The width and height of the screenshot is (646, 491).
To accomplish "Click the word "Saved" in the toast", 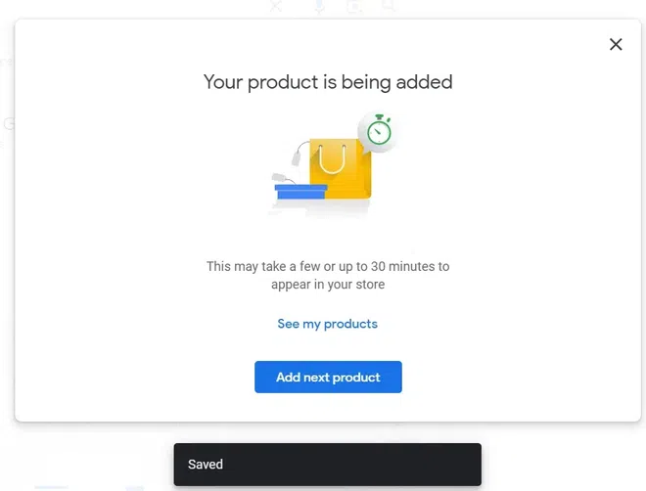I will [206, 465].
